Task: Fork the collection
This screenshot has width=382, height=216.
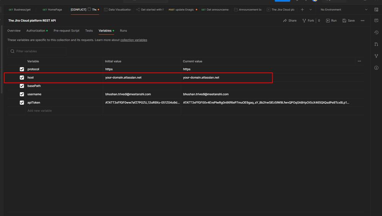Action: pyautogui.click(x=308, y=21)
